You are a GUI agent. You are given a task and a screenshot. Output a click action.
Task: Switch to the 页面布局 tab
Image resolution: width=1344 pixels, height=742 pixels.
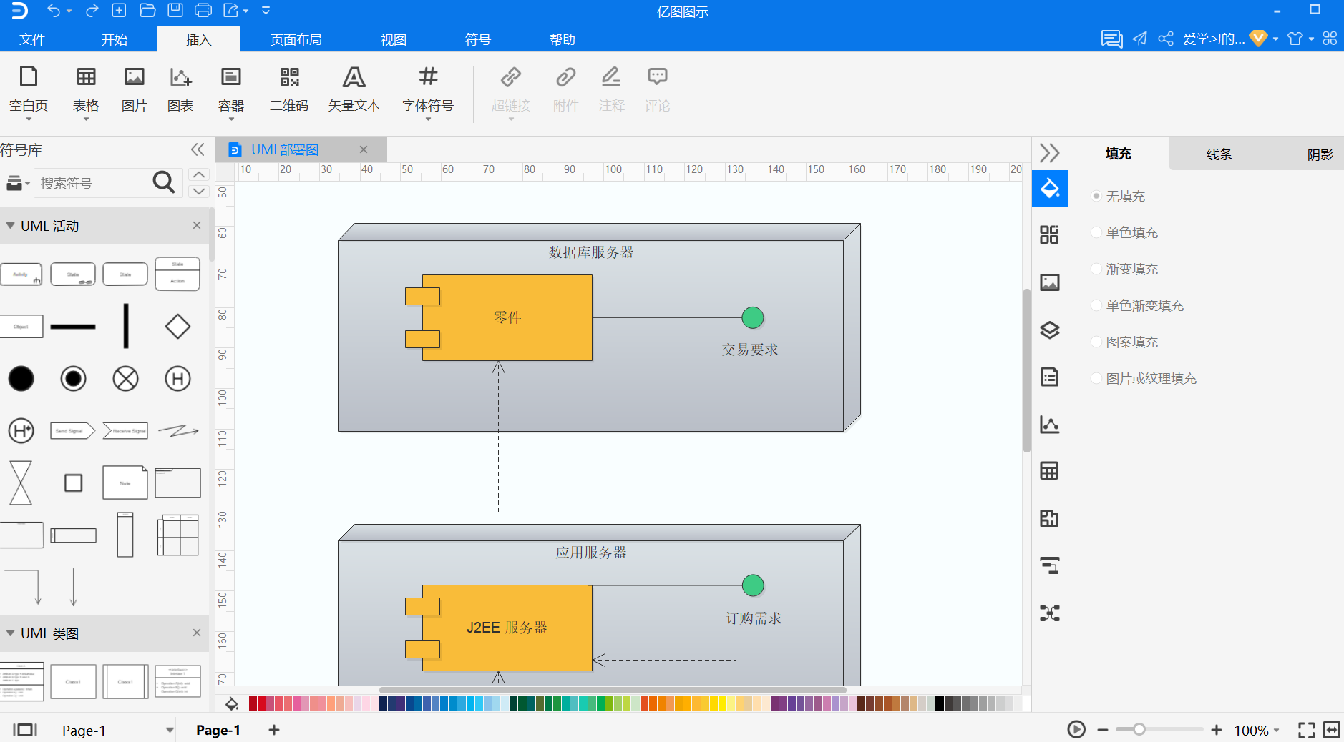click(x=296, y=39)
